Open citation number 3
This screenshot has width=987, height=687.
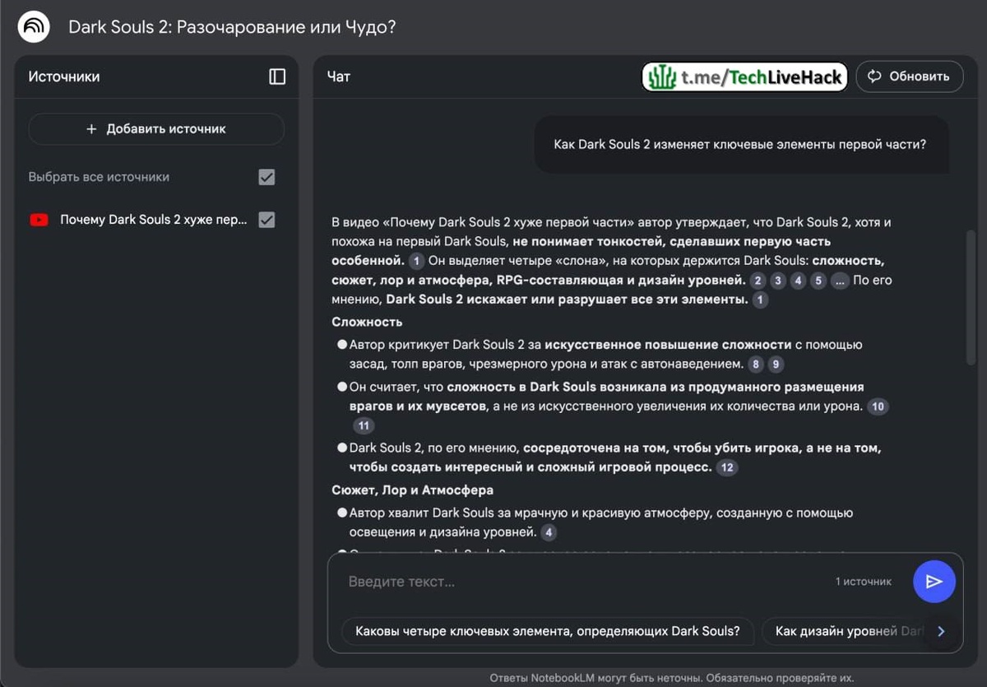click(x=778, y=281)
